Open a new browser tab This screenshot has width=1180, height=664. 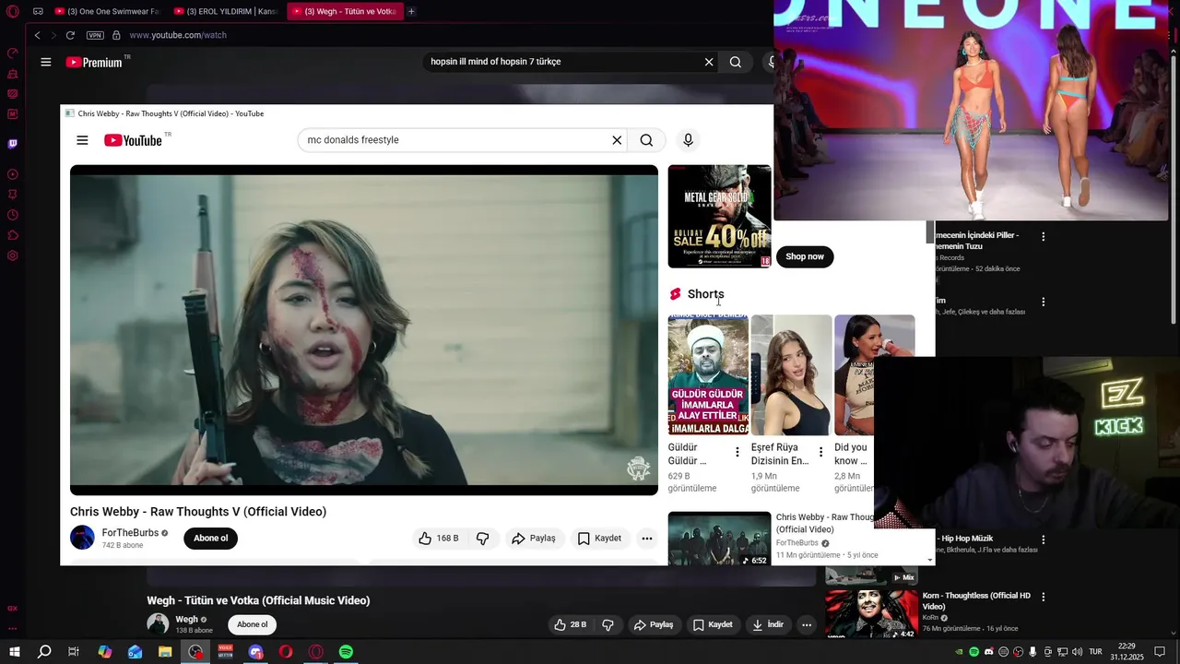tap(411, 11)
